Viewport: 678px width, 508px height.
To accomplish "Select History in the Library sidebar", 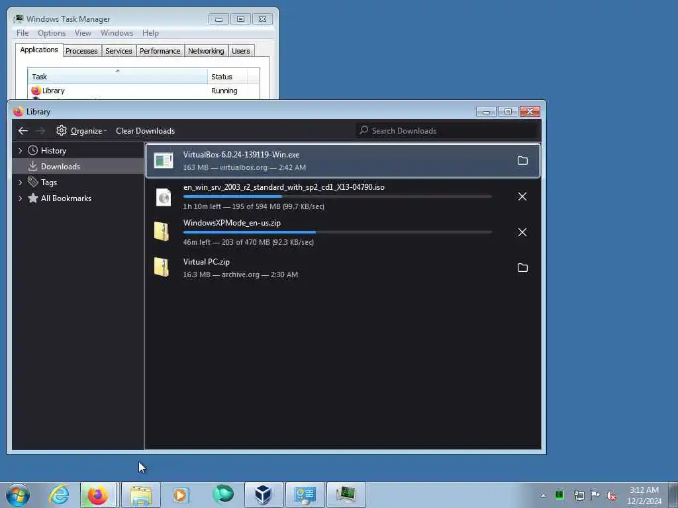I will [53, 151].
